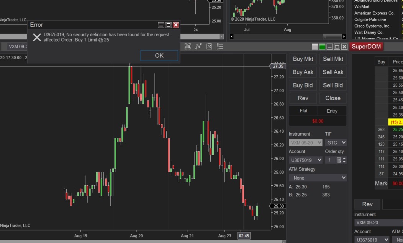Click the SuperDOM Buy cell showing 87
Viewport: 403px width, 243px height.
(382, 174)
